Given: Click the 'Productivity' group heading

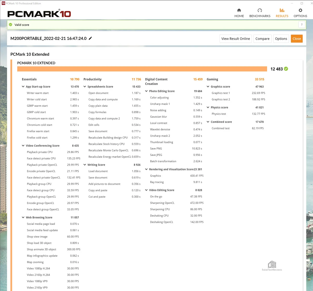Looking at the screenshot, I should point(92,79).
